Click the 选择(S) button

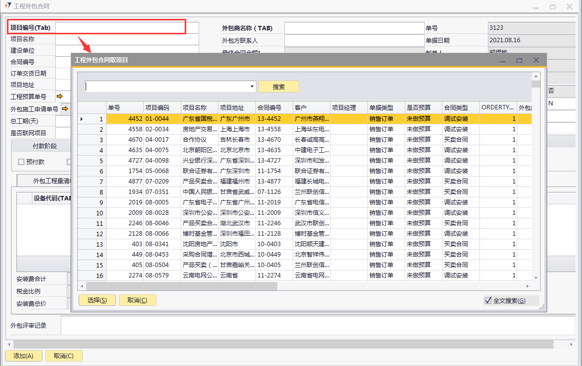coord(97,300)
